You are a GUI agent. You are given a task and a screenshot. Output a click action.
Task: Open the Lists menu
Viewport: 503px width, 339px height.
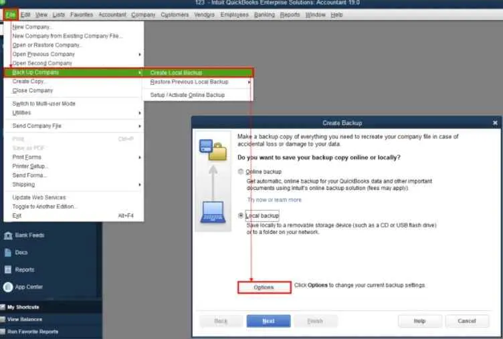(59, 15)
